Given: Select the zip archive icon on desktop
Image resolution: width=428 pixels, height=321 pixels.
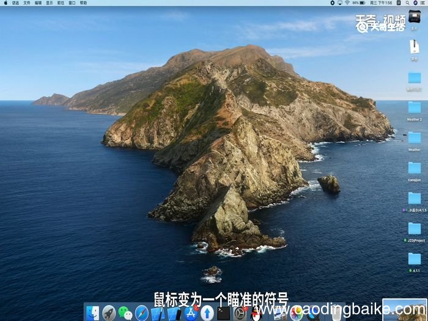Looking at the screenshot, I should (x=415, y=46).
